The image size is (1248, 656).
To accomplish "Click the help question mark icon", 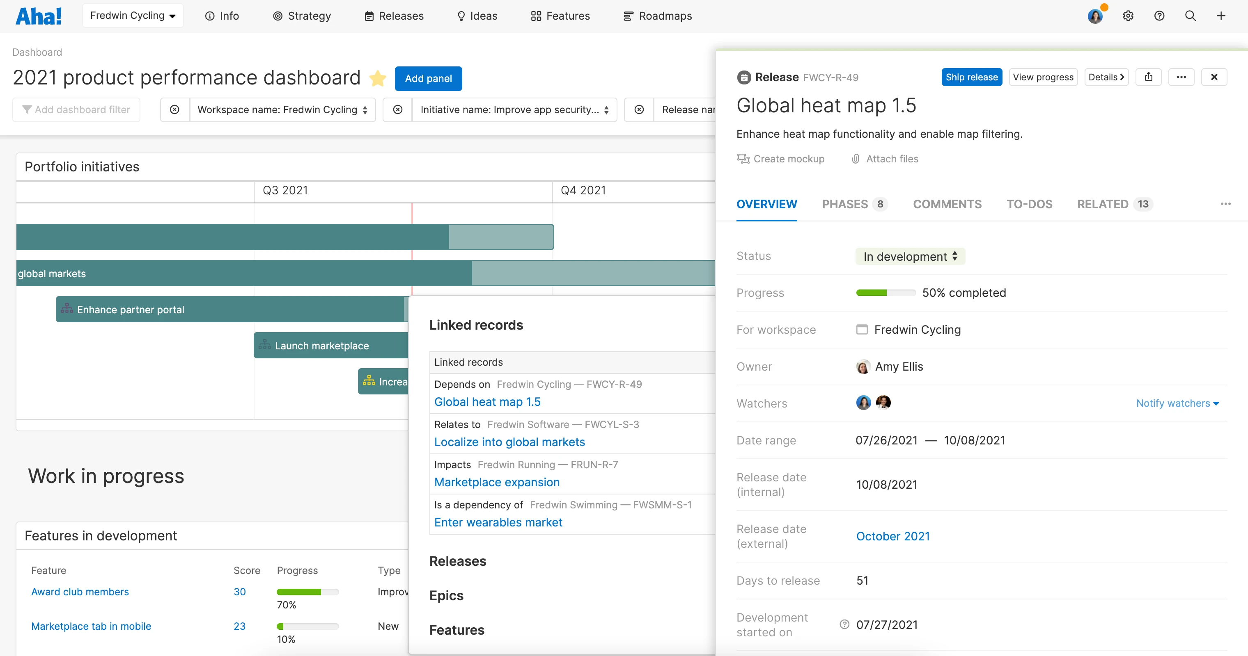I will (x=1159, y=16).
